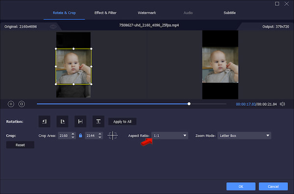The height and width of the screenshot is (194, 294).
Task: Rotate video 90 degrees right
Action: pyautogui.click(x=62, y=121)
